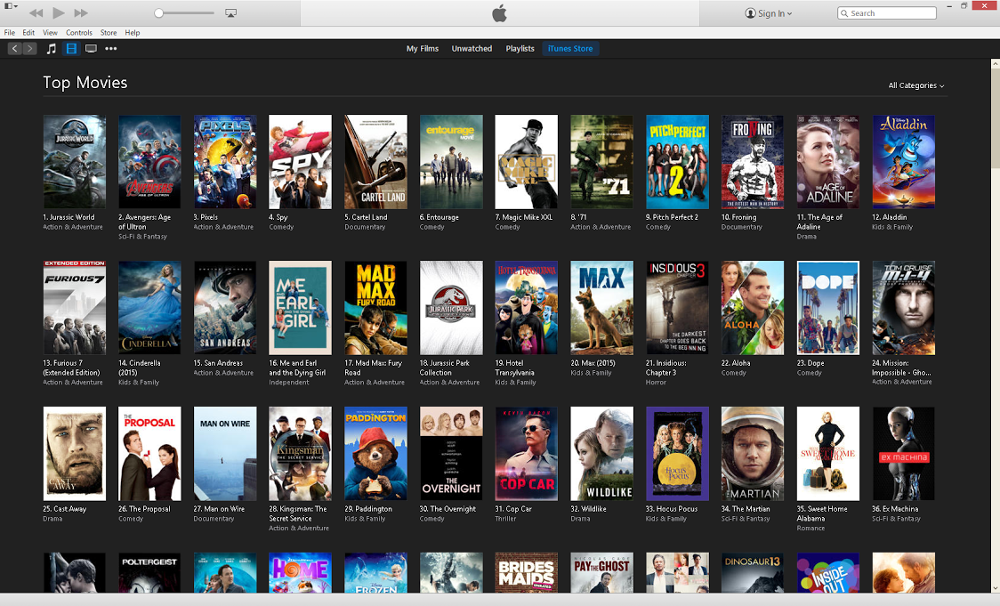Click the '20. Max (2015)' title link
Screen dimensions: 1000x606
[x=593, y=363]
